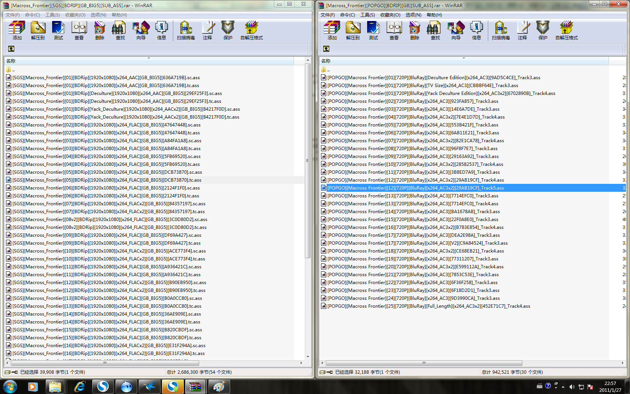Click 查看 (View) icon in right POPGO window
This screenshot has width=630, height=394.
click(394, 30)
